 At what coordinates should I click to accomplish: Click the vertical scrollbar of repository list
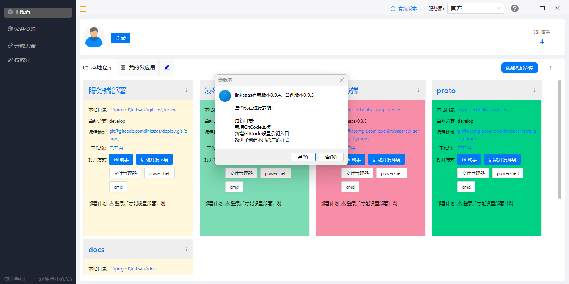pyautogui.click(x=560, y=139)
